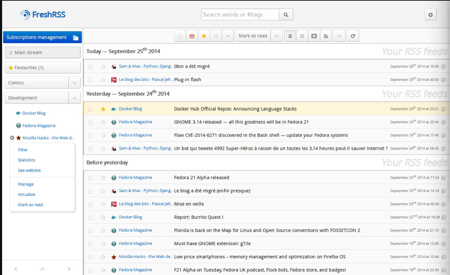Open article 'Un bot qui tweete 4992 Super-Héros'

[281, 148]
